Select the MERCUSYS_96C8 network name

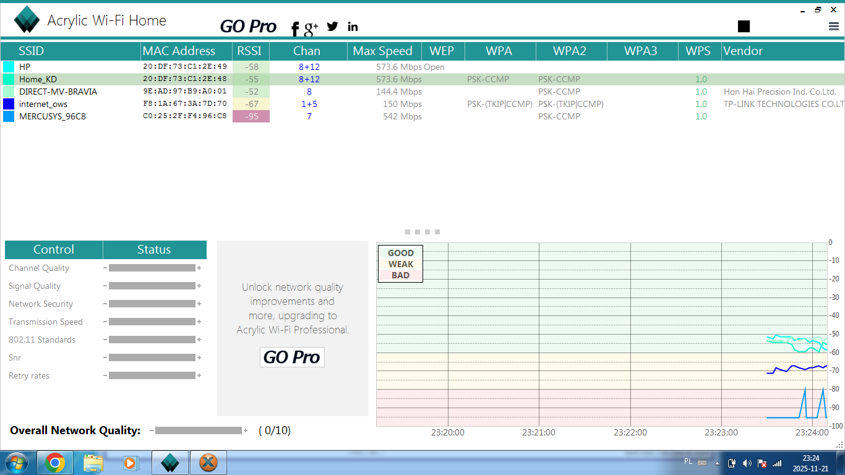pos(53,116)
